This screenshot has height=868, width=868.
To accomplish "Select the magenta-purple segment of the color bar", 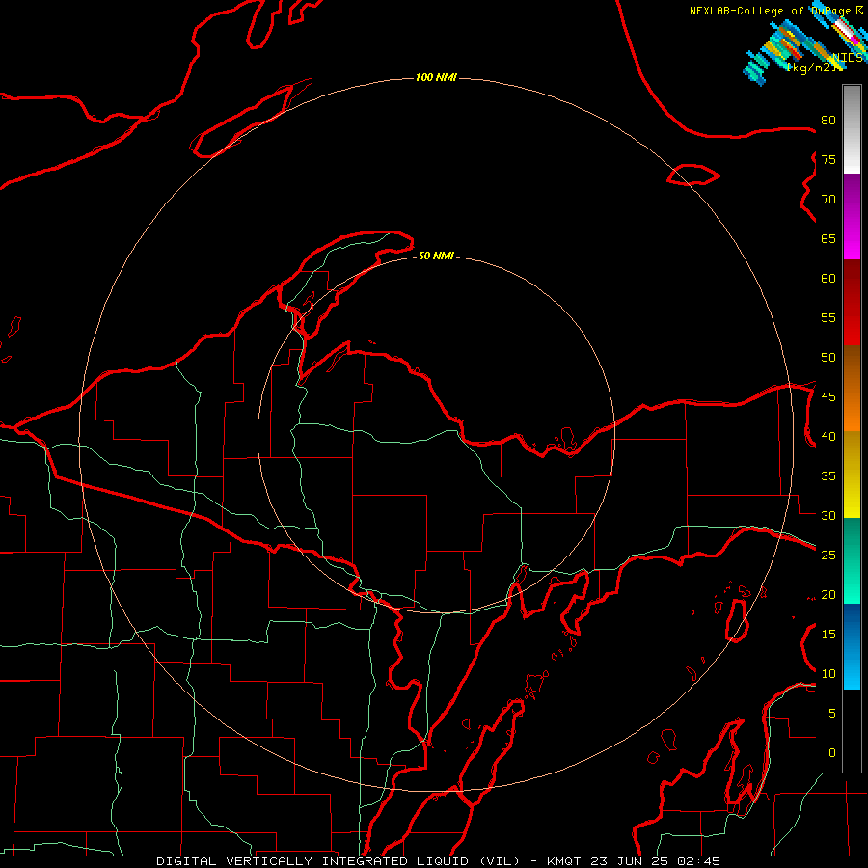I will pos(852,216).
